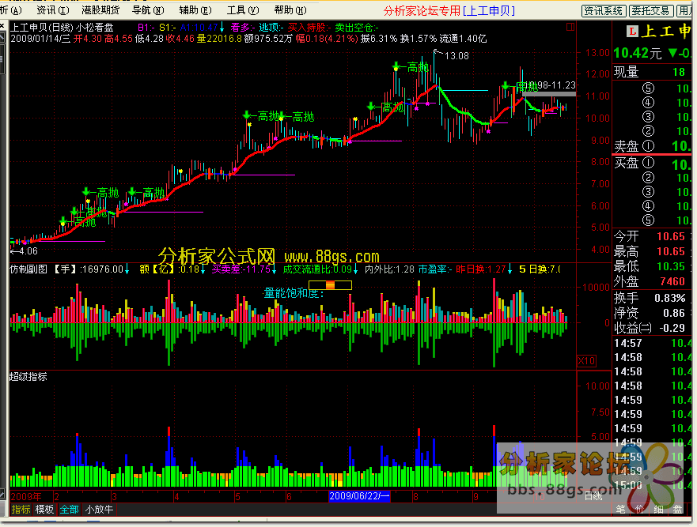
Task: Click the 超级指标 indicator label
Action: [28, 377]
